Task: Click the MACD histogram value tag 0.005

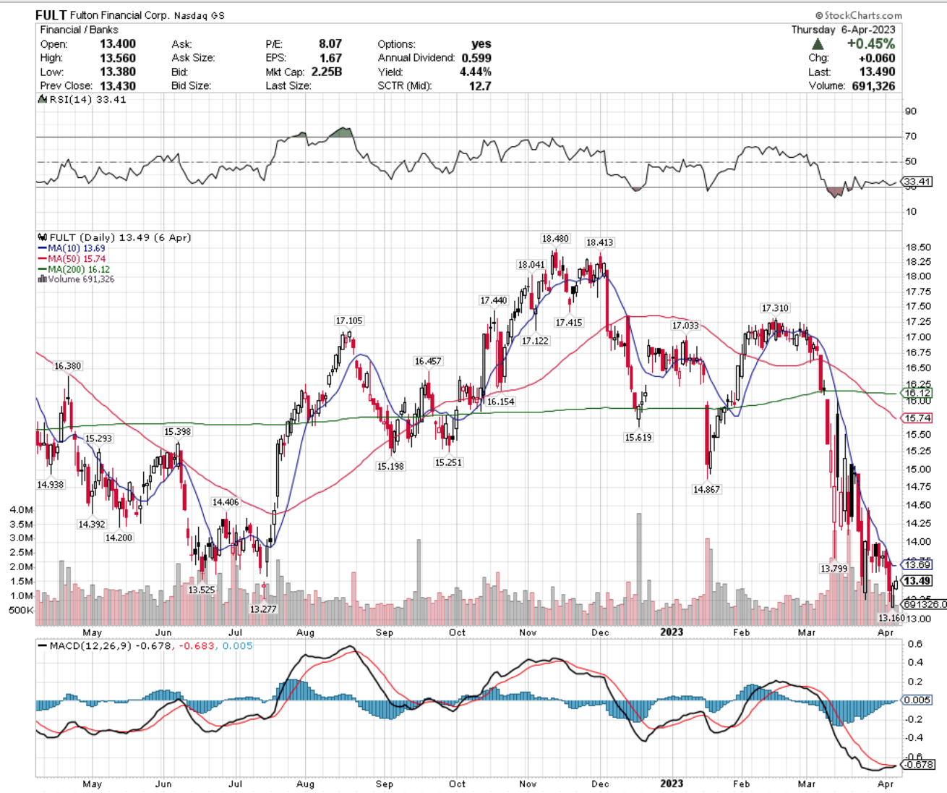Action: pos(917,700)
